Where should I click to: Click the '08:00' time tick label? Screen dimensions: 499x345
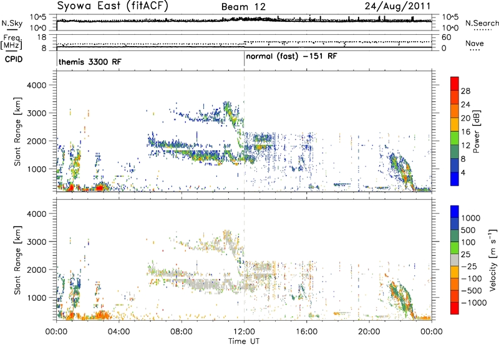pyautogui.click(x=182, y=331)
